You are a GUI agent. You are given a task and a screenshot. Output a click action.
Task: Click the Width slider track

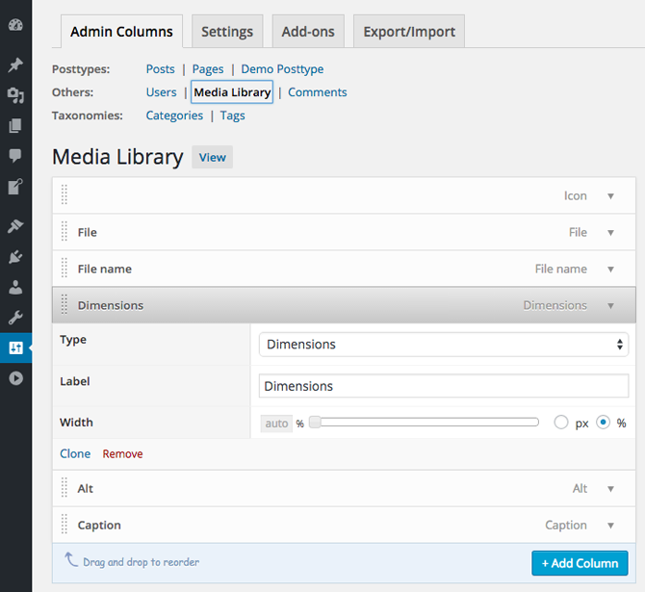pyautogui.click(x=424, y=423)
